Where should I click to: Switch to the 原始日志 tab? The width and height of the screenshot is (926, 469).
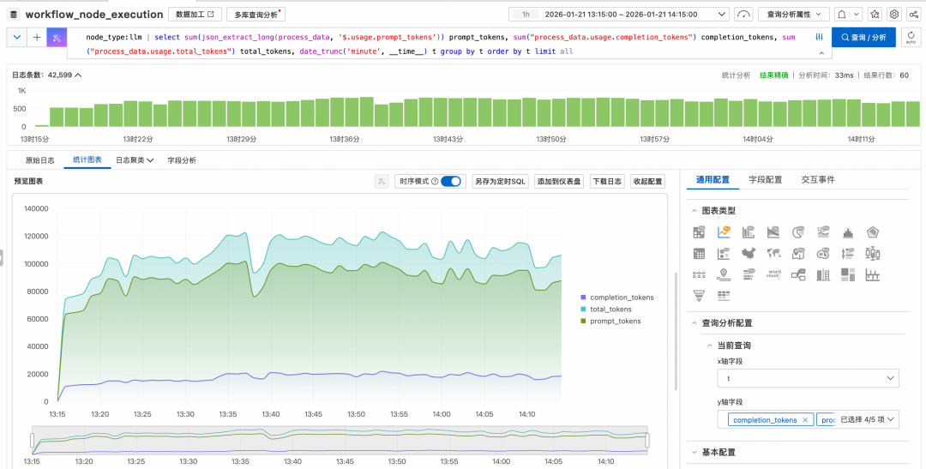pos(39,160)
